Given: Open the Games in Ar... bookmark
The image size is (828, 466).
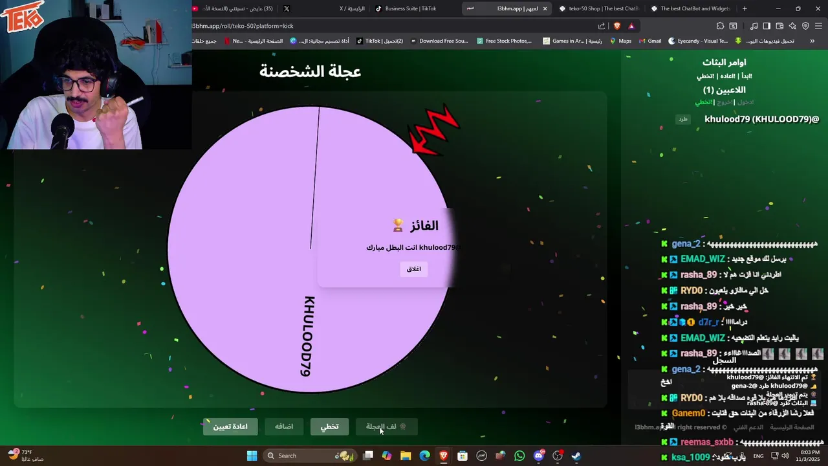Looking at the screenshot, I should pyautogui.click(x=572, y=41).
